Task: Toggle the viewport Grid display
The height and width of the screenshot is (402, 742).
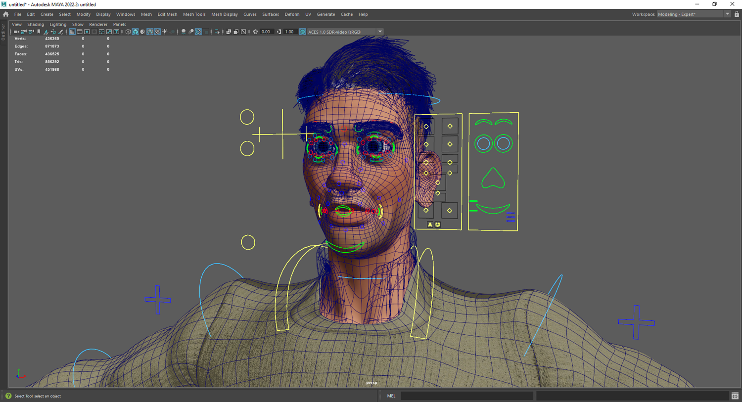Action: click(72, 32)
